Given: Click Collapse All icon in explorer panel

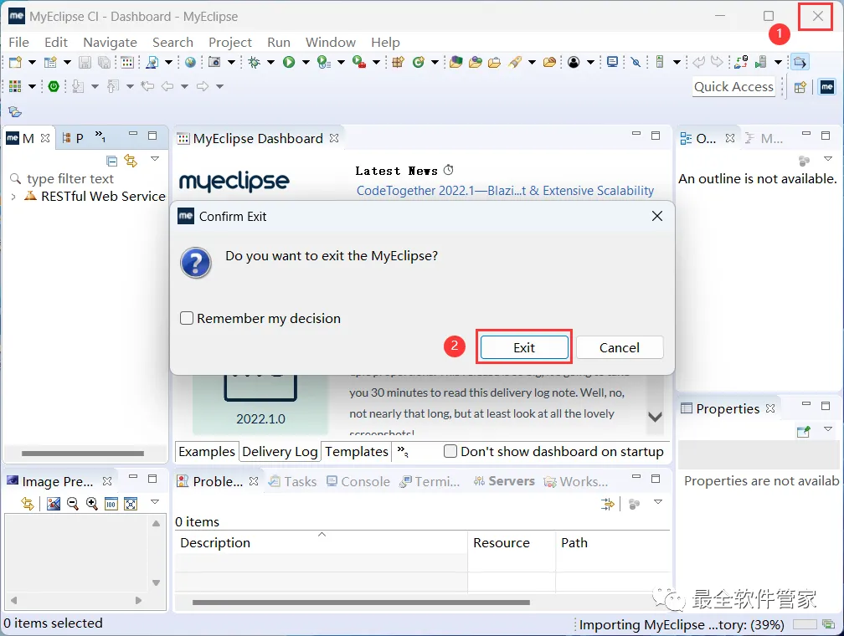Looking at the screenshot, I should [x=112, y=161].
